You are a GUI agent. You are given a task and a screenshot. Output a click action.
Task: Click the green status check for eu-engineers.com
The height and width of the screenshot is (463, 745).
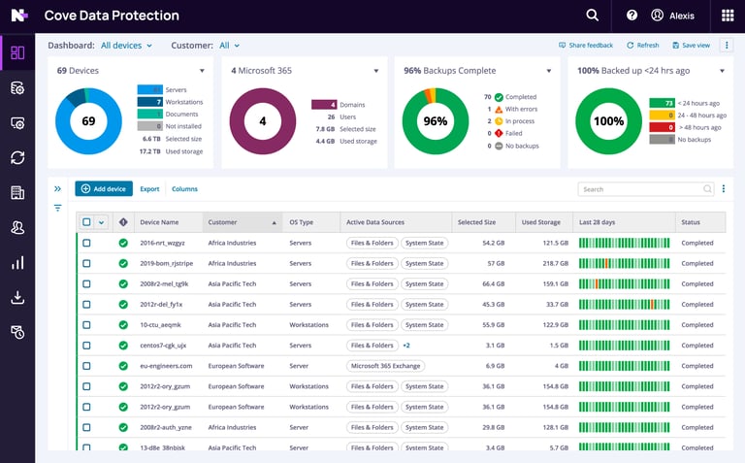click(123, 366)
